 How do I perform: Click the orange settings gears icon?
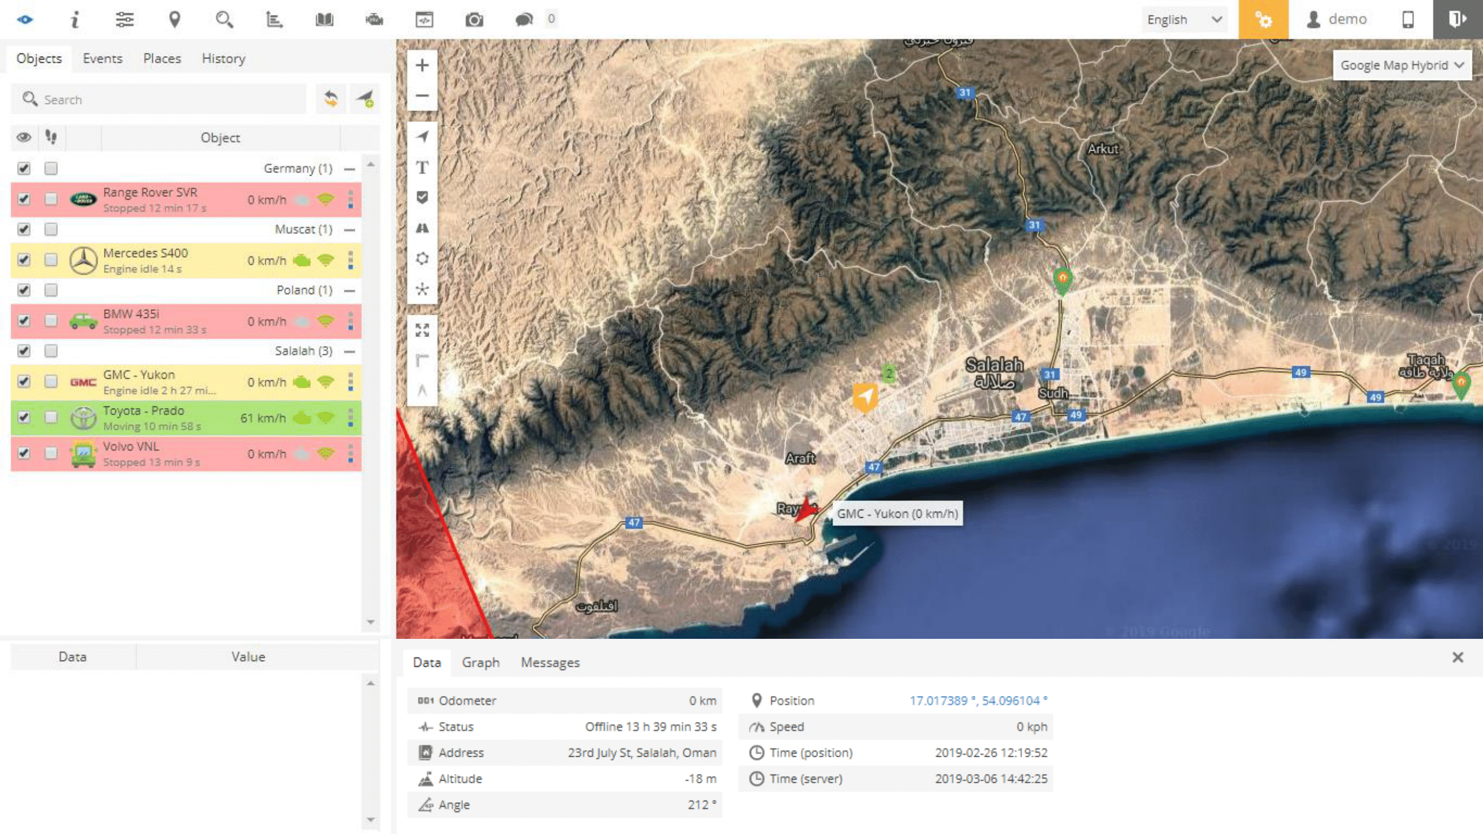(x=1263, y=19)
